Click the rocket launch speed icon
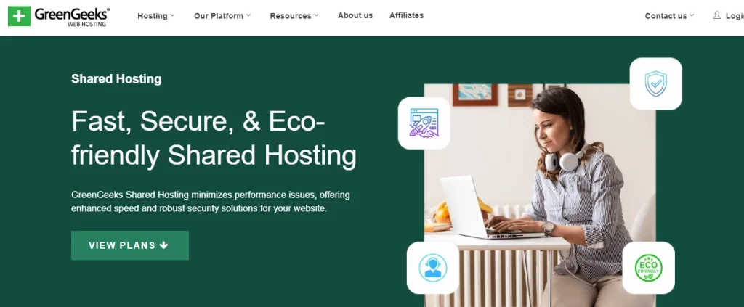This screenshot has width=744, height=307. tap(424, 123)
